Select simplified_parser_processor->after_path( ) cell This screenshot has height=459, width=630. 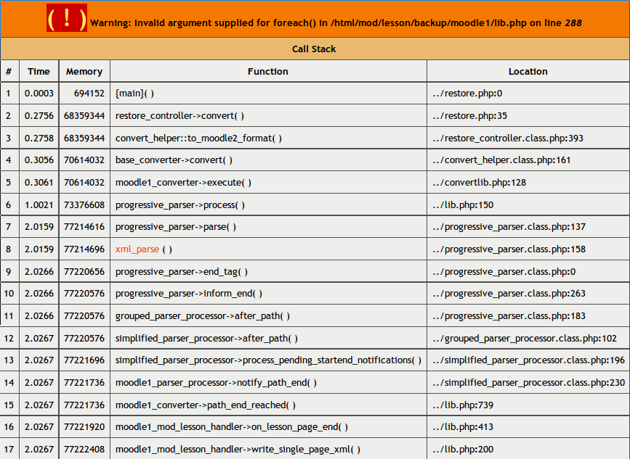coord(268,339)
